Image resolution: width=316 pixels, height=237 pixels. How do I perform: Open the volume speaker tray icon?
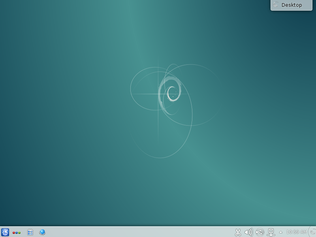coord(248,232)
